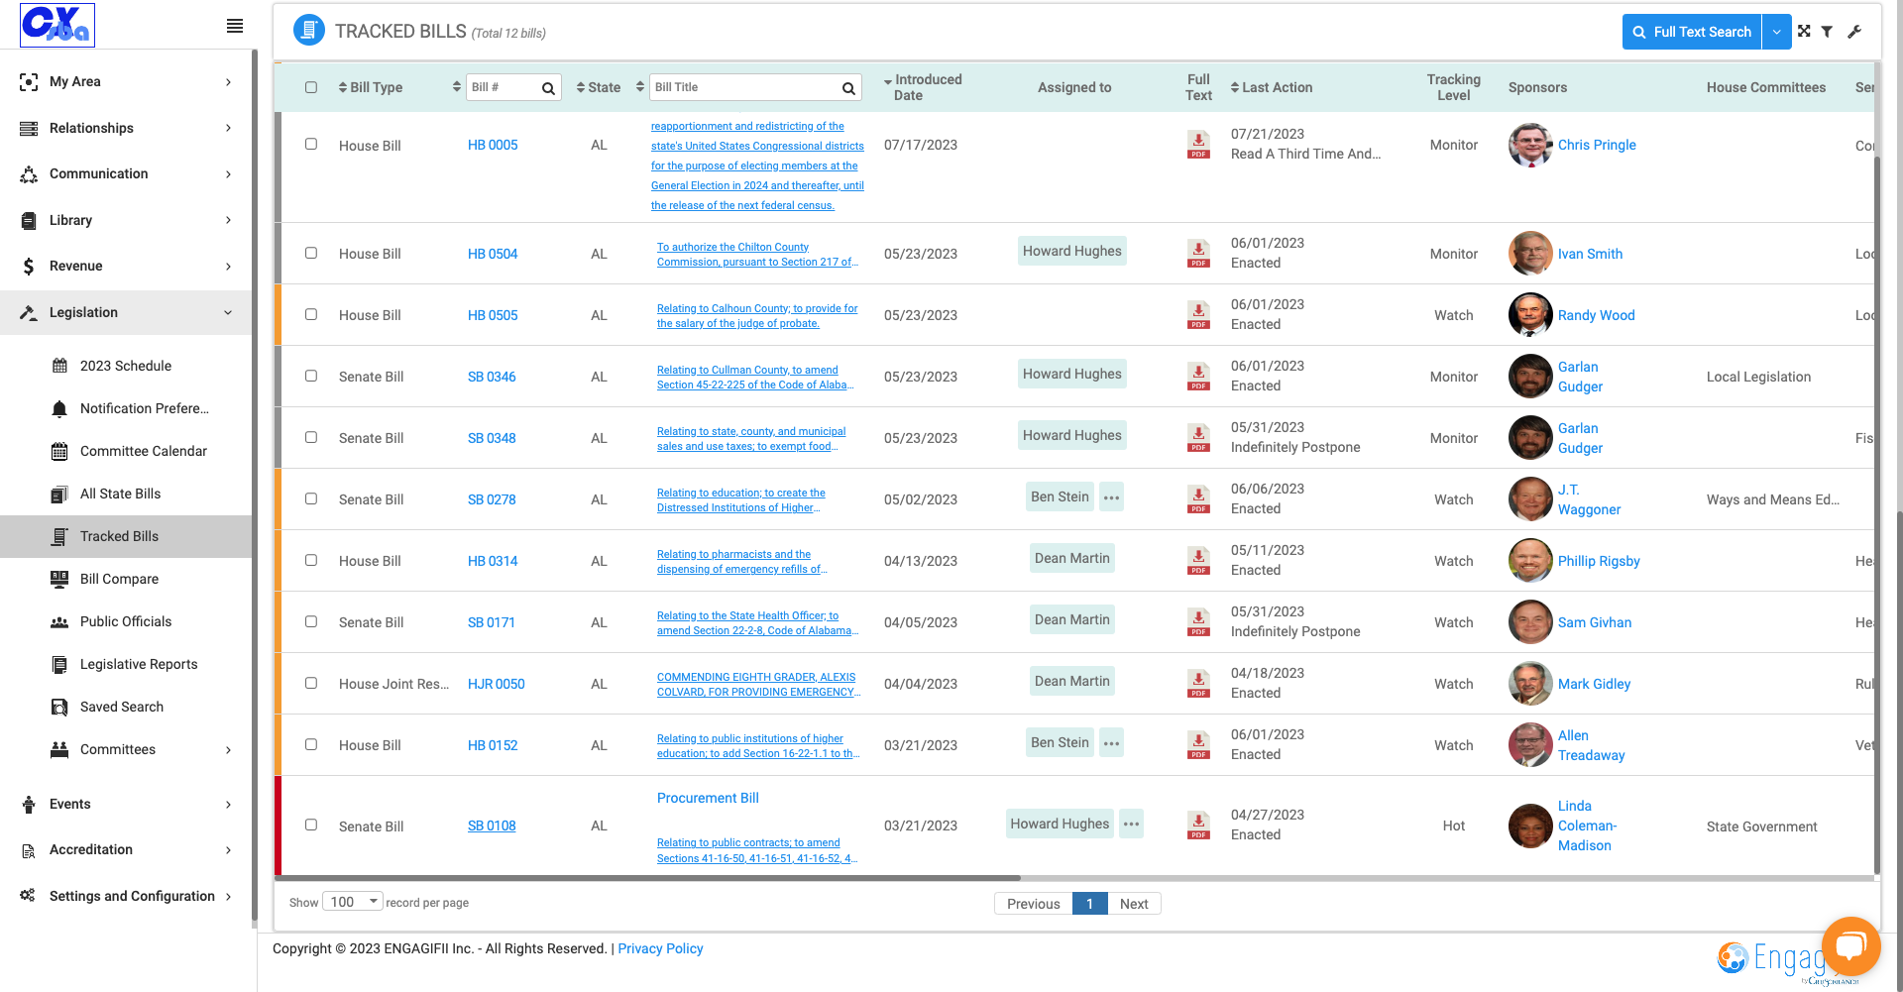1903x992 pixels.
Task: Check the box for bill HB 0005
Action: pyautogui.click(x=311, y=144)
